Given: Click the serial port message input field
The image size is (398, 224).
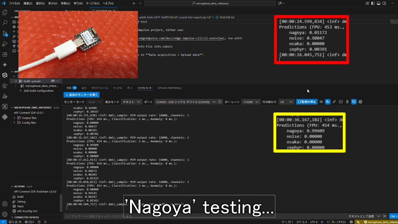Looking at the screenshot, I should (x=205, y=216).
